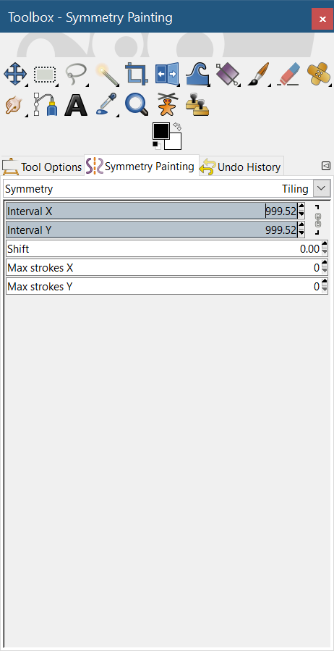Select the Heal tool bandage icon
334x651 pixels.
pos(319,75)
